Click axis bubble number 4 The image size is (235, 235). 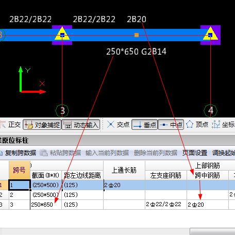tap(210, 111)
